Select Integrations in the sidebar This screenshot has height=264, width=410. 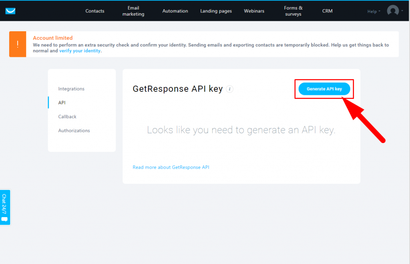point(71,89)
